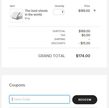Select the discount amount - $15.00
Viewport: 109px width, 108px height.
pos(84,43)
